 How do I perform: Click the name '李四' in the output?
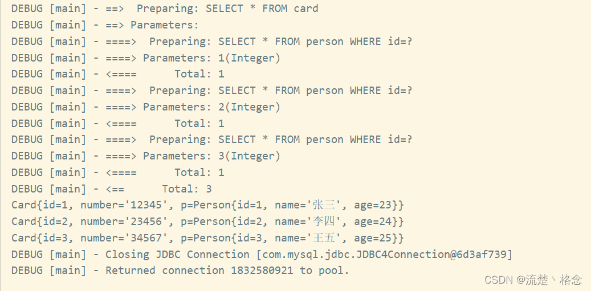[324, 222]
